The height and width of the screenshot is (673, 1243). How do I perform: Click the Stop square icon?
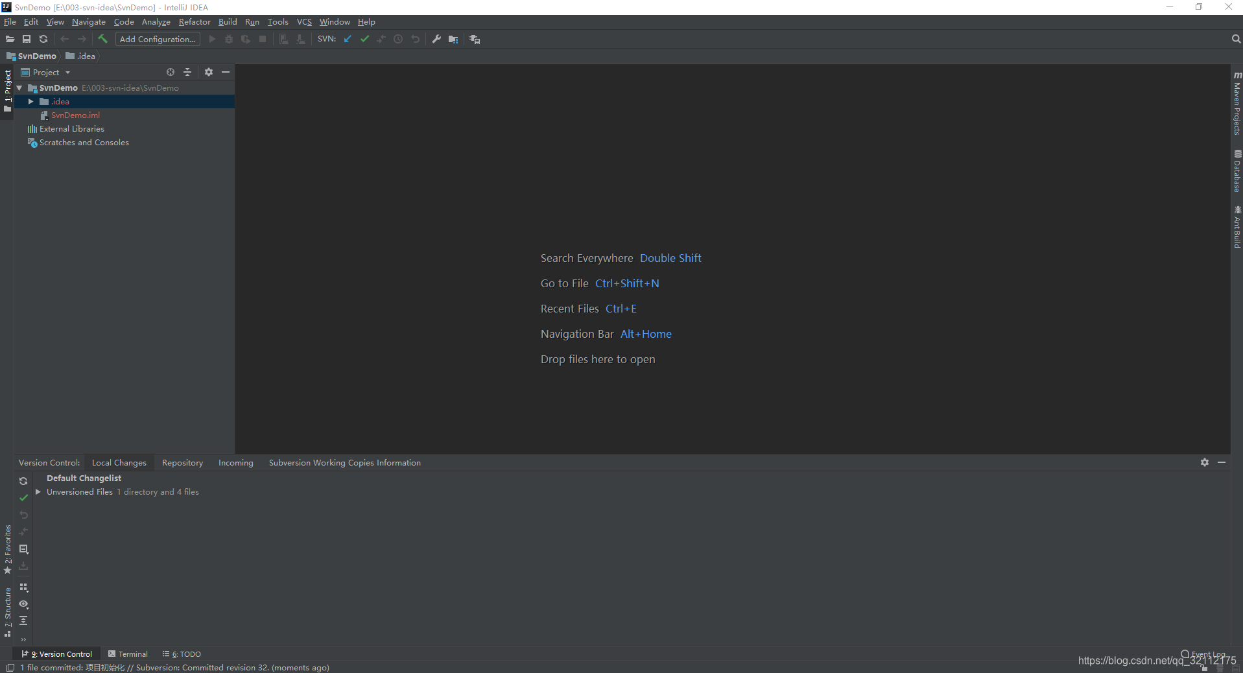pos(263,39)
